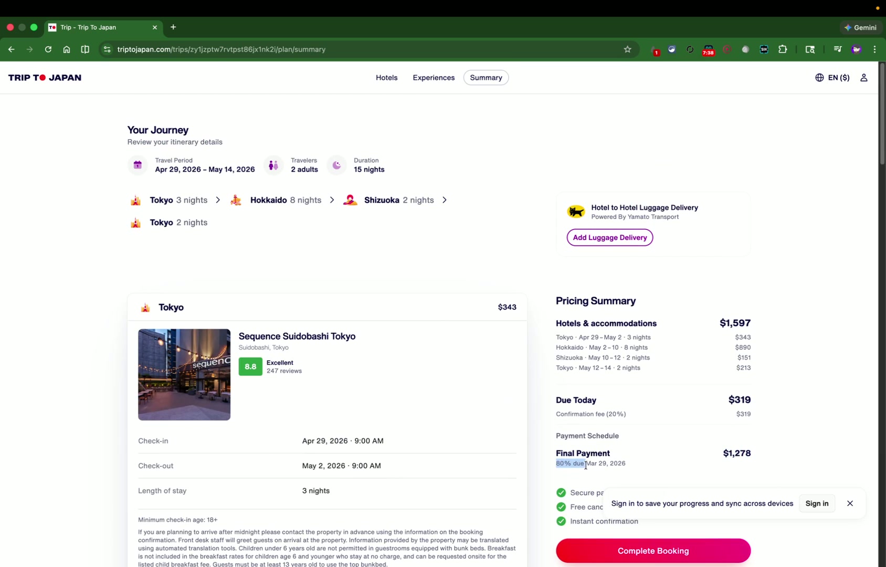Click Sign in to save your progress
Image resolution: width=886 pixels, height=567 pixels.
pos(817,503)
